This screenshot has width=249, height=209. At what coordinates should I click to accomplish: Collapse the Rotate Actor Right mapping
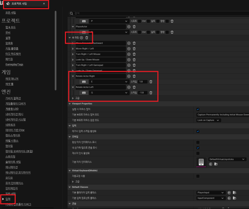[x=73, y=76]
